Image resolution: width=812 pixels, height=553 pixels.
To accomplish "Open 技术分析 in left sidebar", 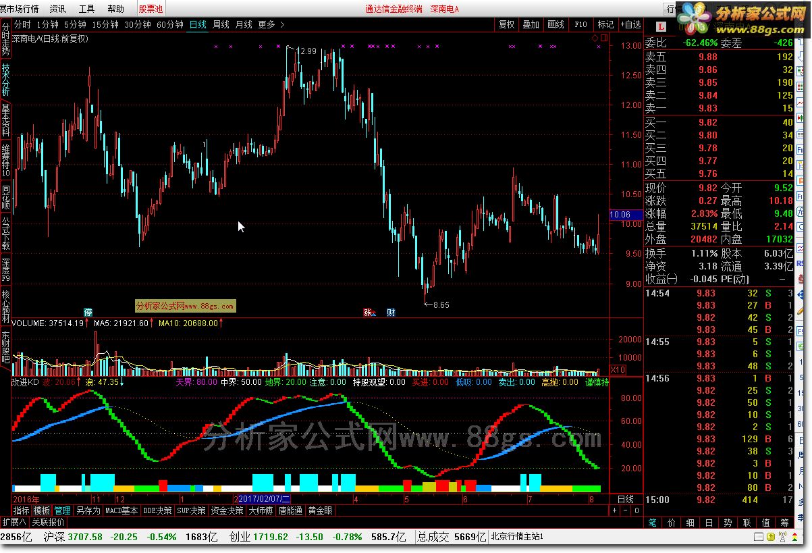I will click(5, 80).
